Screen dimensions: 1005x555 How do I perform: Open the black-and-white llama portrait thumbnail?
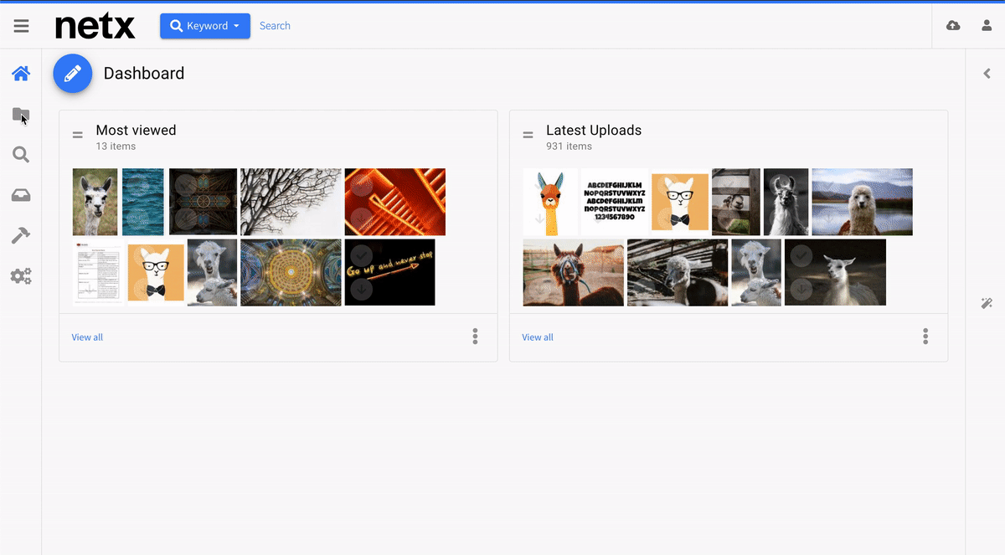[x=786, y=202]
